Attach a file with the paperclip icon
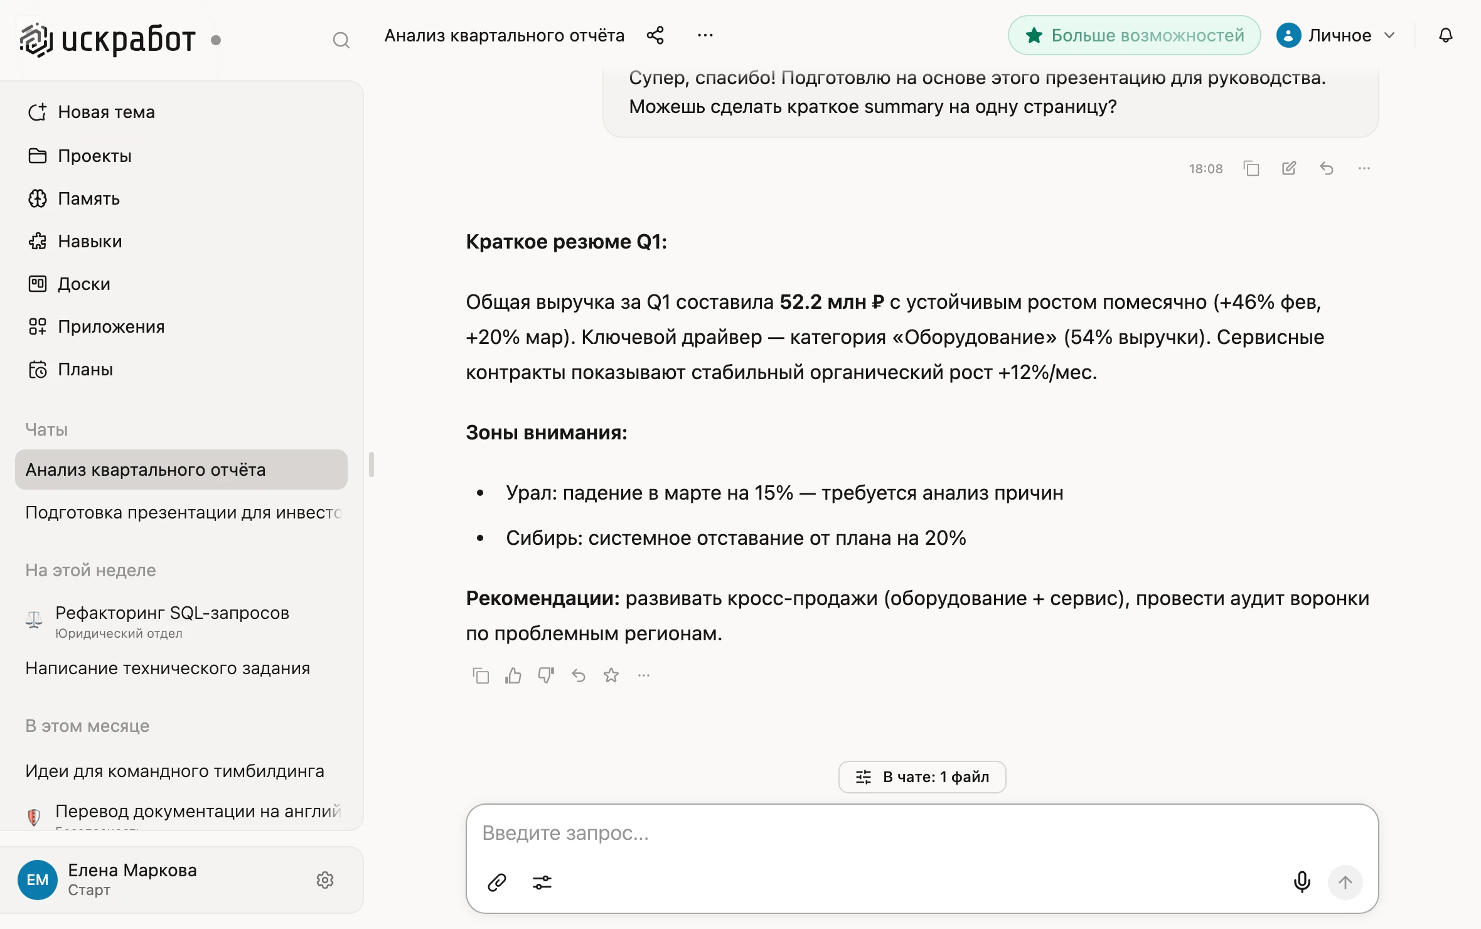 (497, 883)
